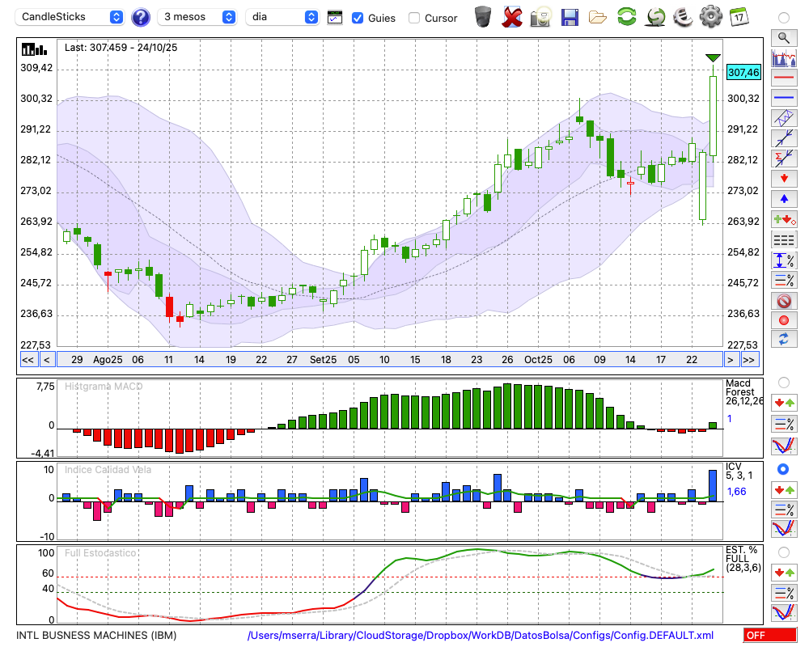Click the green refresh arrows icon

click(626, 16)
